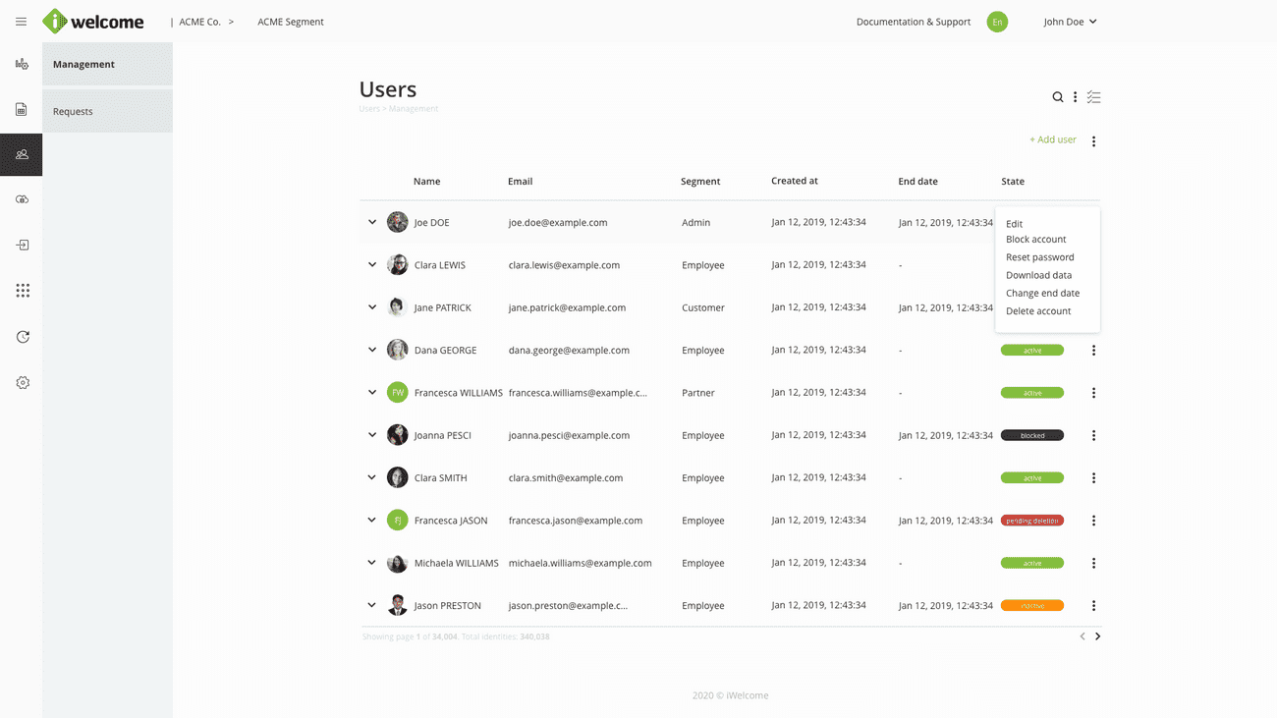The height and width of the screenshot is (718, 1277).
Task: Select Reset password from context menu
Action: pyautogui.click(x=1039, y=257)
